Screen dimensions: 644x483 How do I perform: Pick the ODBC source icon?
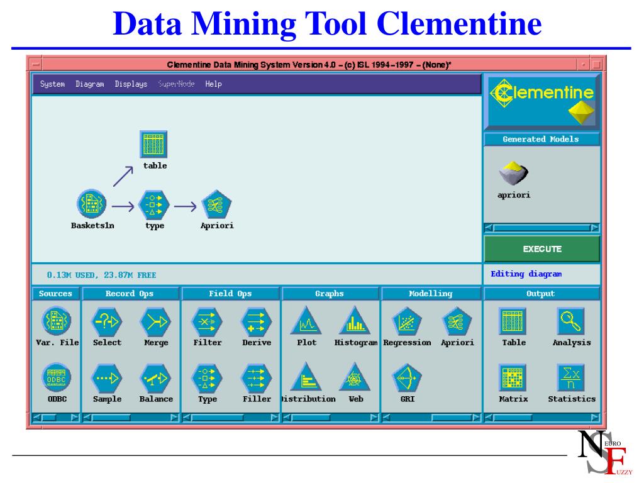click(56, 377)
